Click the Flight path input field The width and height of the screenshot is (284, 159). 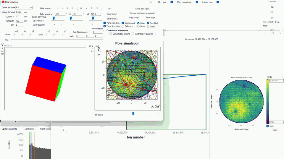pyautogui.click(x=20, y=21)
